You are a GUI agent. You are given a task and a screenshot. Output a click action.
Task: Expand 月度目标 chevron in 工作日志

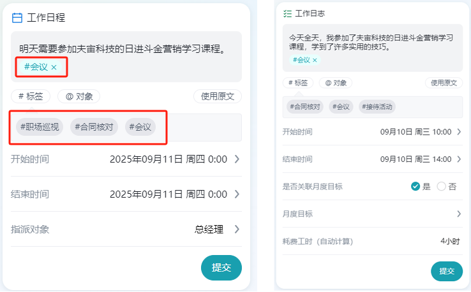458,214
